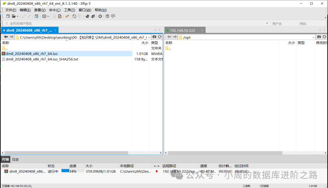Click the remote pane horizontal scrollbar
The image size is (328, 188).
click(225, 153)
